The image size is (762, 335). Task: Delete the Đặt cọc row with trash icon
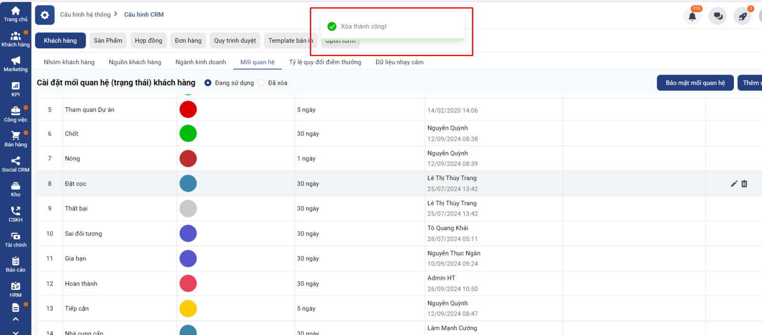pyautogui.click(x=744, y=184)
